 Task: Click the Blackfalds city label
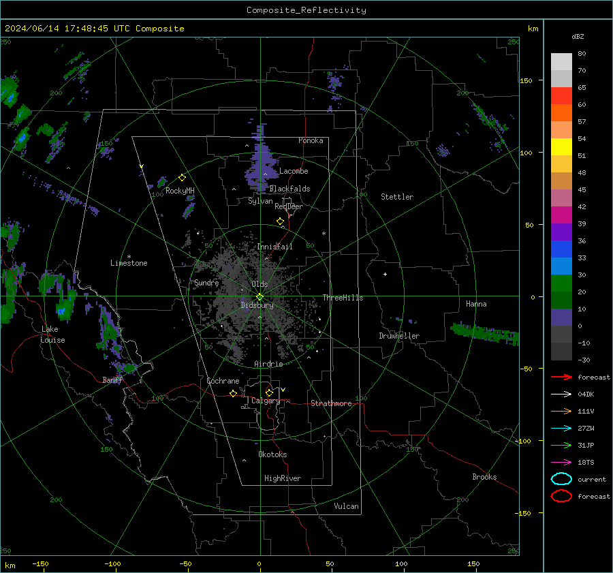point(289,189)
